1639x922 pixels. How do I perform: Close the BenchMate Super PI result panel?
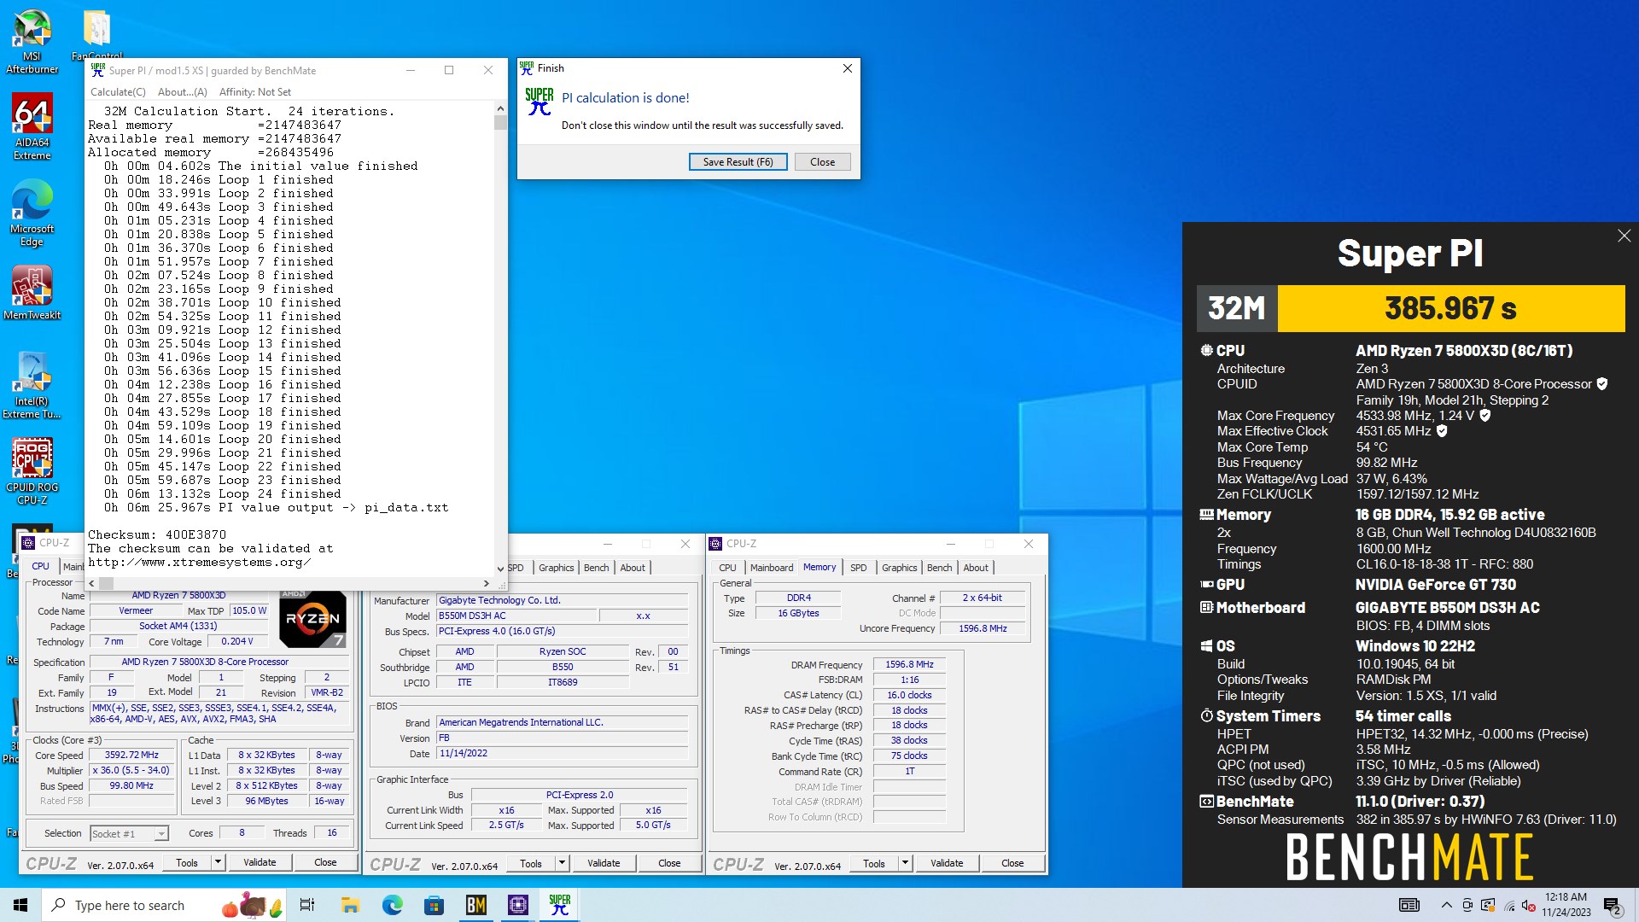pos(1624,236)
